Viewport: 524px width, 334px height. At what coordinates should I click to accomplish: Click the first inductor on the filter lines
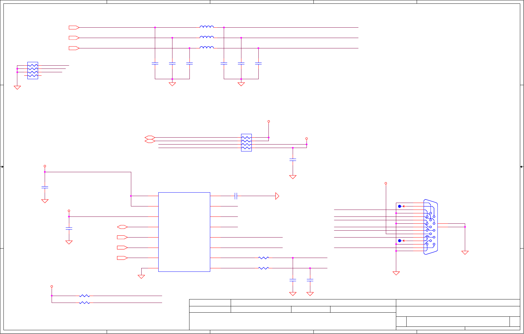point(207,27)
